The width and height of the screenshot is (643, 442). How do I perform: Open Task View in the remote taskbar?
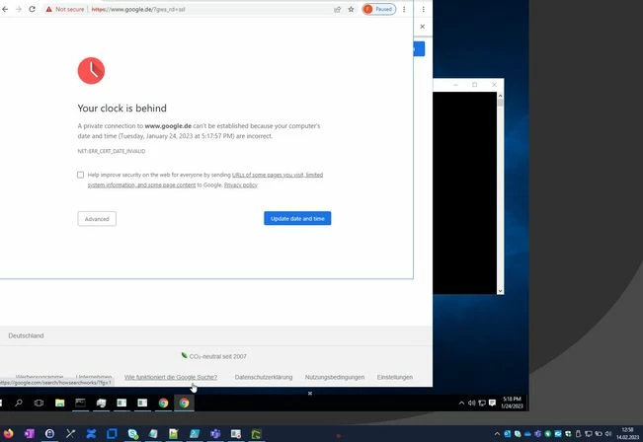point(39,404)
